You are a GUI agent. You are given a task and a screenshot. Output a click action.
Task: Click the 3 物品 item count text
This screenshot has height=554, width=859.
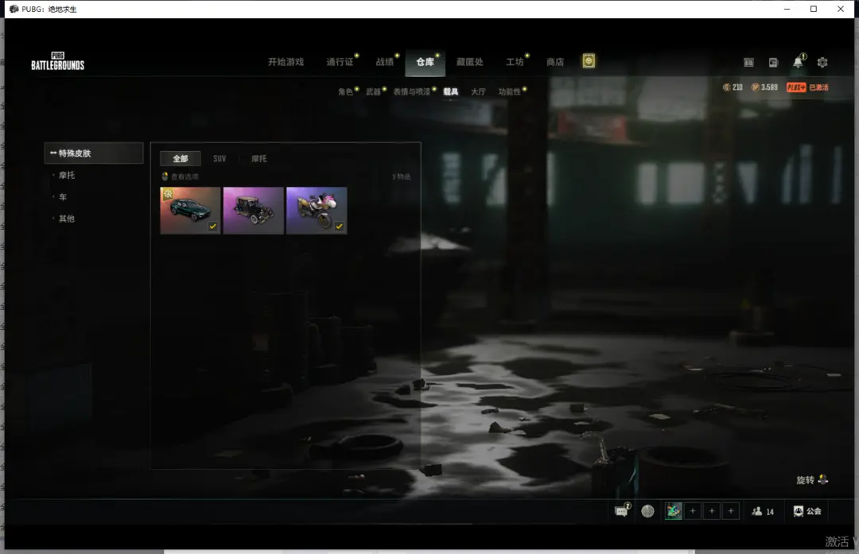point(401,176)
